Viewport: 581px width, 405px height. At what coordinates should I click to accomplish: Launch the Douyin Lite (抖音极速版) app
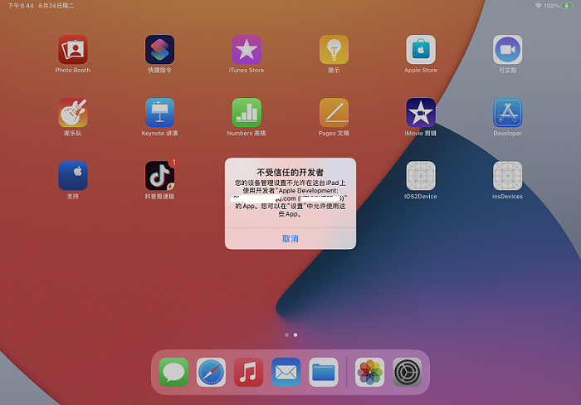159,176
